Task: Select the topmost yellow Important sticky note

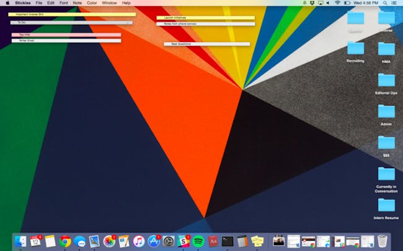Action: pos(72,14)
